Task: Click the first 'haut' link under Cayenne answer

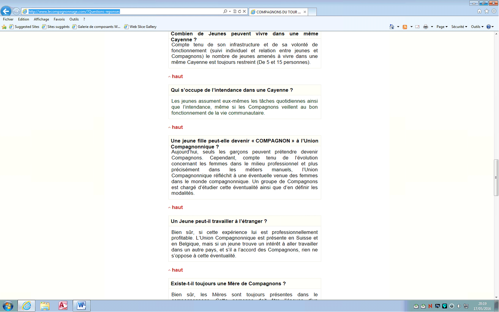Action: pyautogui.click(x=177, y=76)
